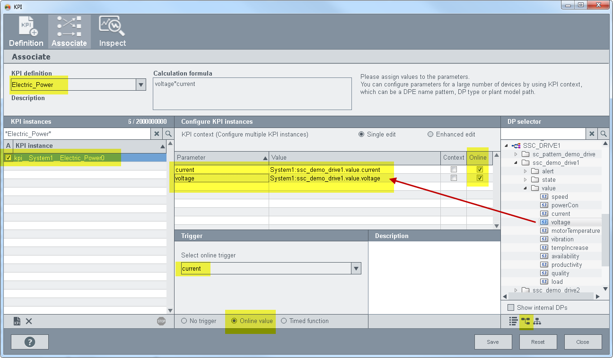The image size is (613, 358).
Task: Enable Context checkbox for voltage parameter
Action: click(x=454, y=178)
